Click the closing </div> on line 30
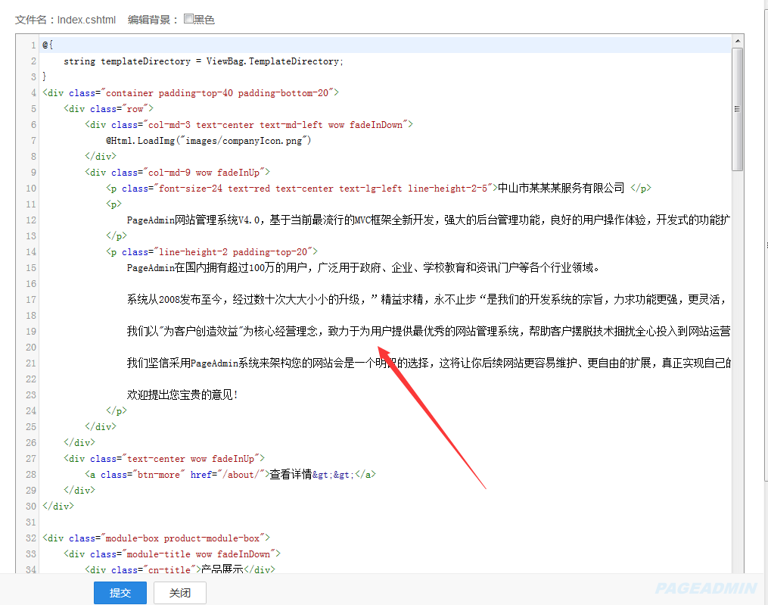 point(58,506)
